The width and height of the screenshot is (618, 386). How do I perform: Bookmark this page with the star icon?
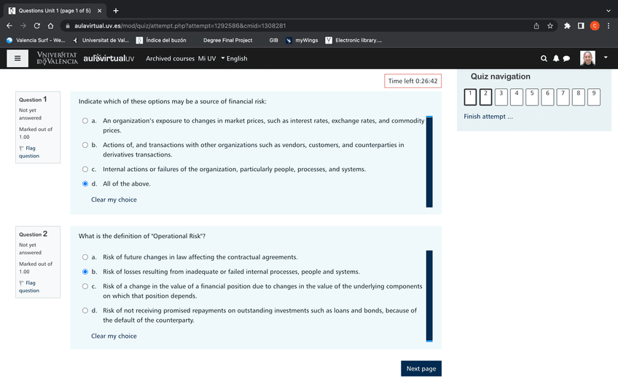550,25
